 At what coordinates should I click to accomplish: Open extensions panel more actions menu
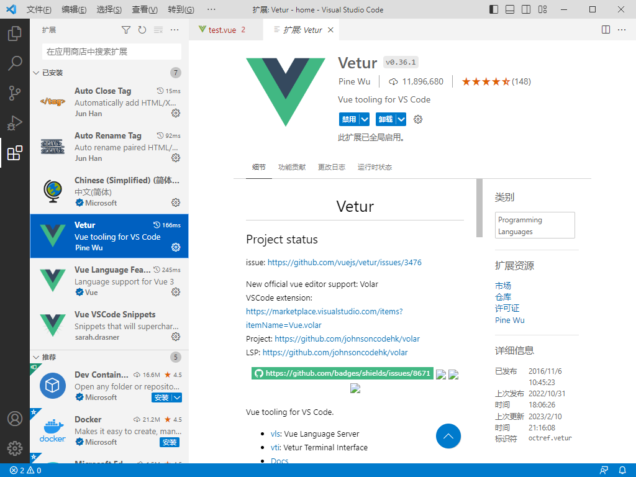tap(175, 30)
